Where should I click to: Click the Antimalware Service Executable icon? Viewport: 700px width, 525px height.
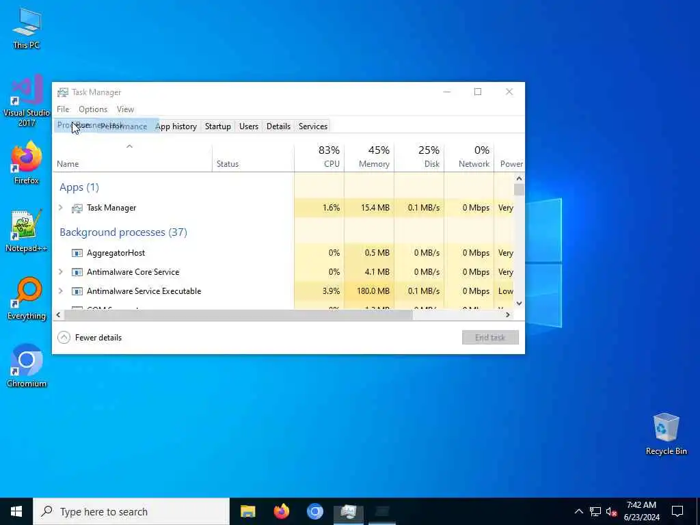point(77,291)
